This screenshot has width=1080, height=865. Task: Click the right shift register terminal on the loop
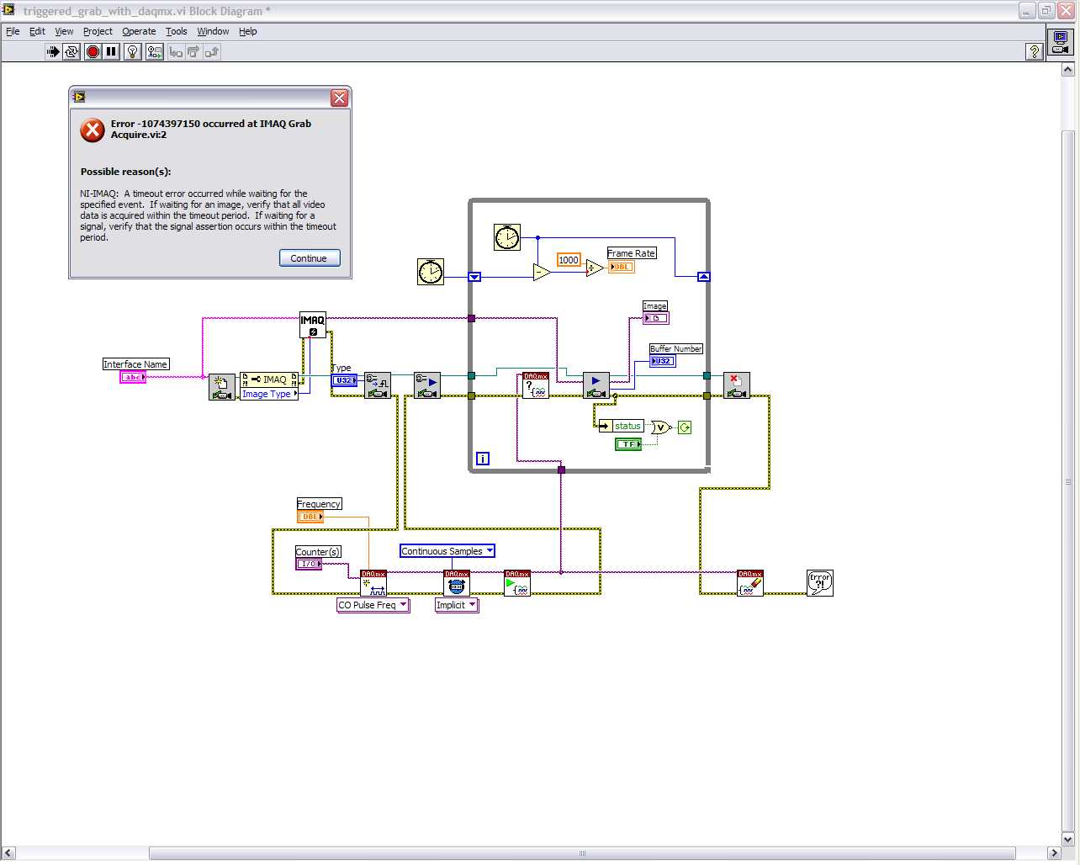(704, 277)
